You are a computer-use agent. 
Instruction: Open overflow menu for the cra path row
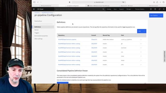click(141, 52)
